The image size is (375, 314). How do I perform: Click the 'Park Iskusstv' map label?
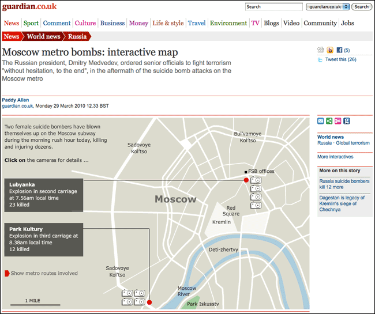[x=203, y=304]
